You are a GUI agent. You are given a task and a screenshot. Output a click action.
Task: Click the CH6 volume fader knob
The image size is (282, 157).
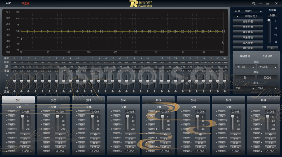tap(197, 117)
